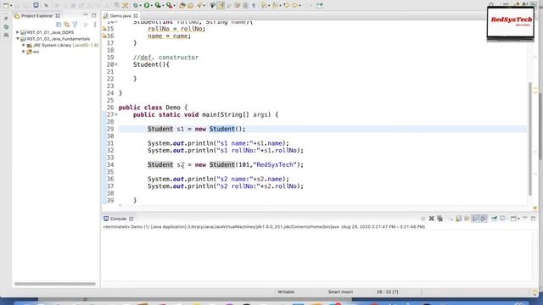Expand the RST_01_01_Java_OOPS project
The image size is (543, 305).
click(18, 32)
